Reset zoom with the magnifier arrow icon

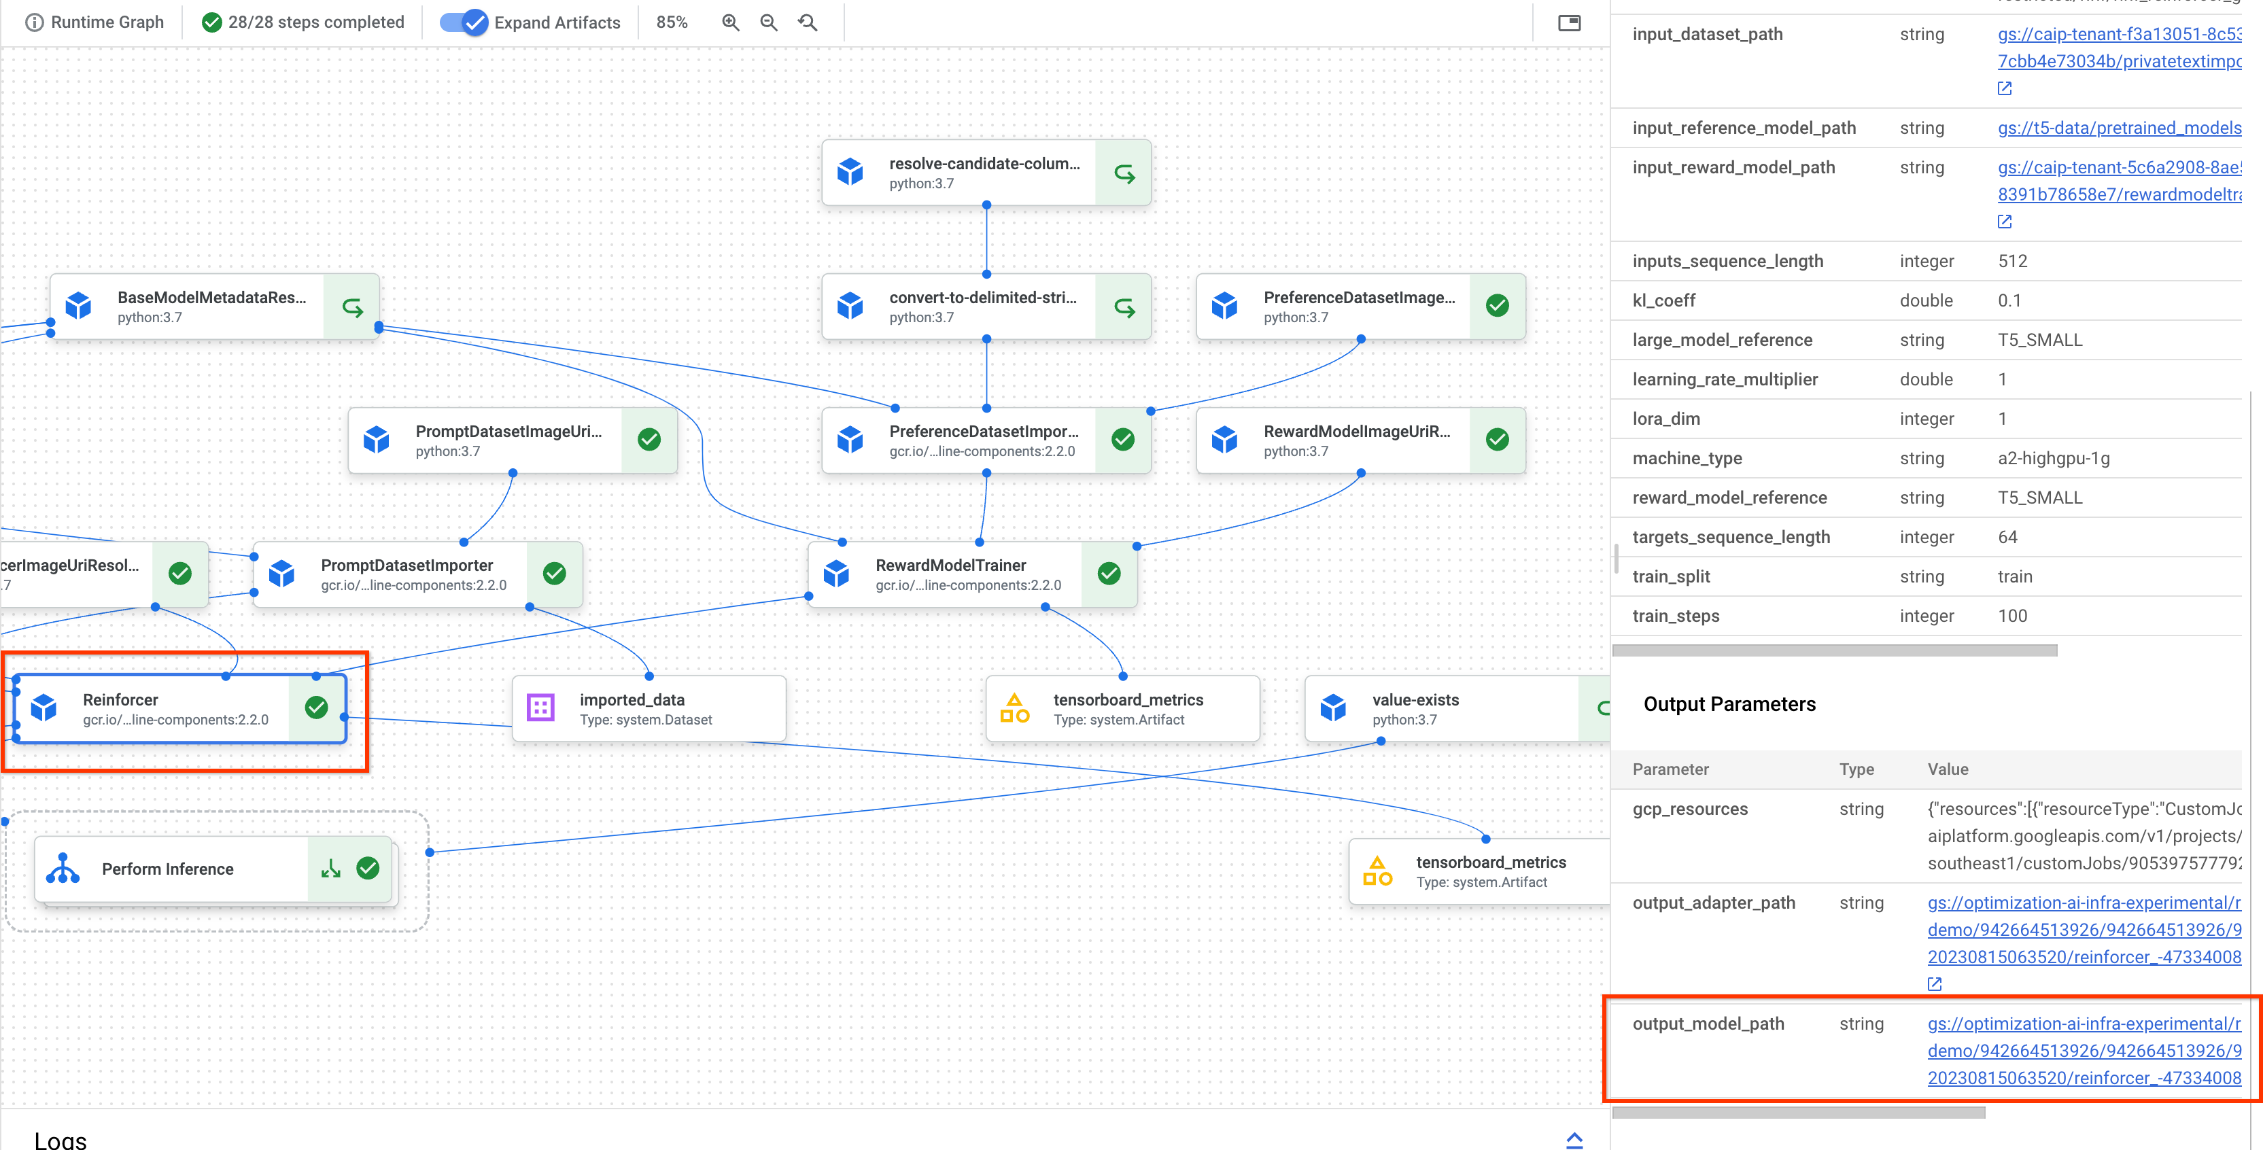coord(808,23)
